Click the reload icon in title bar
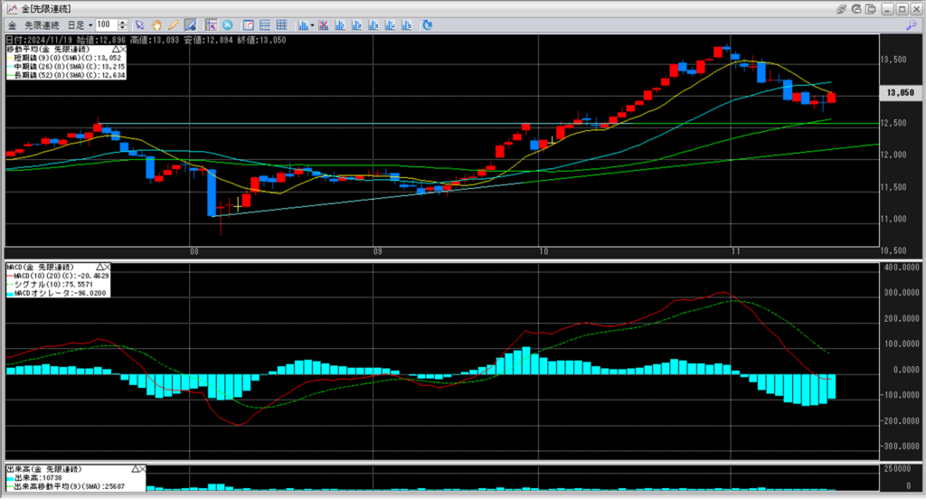The width and height of the screenshot is (926, 499). (x=857, y=8)
